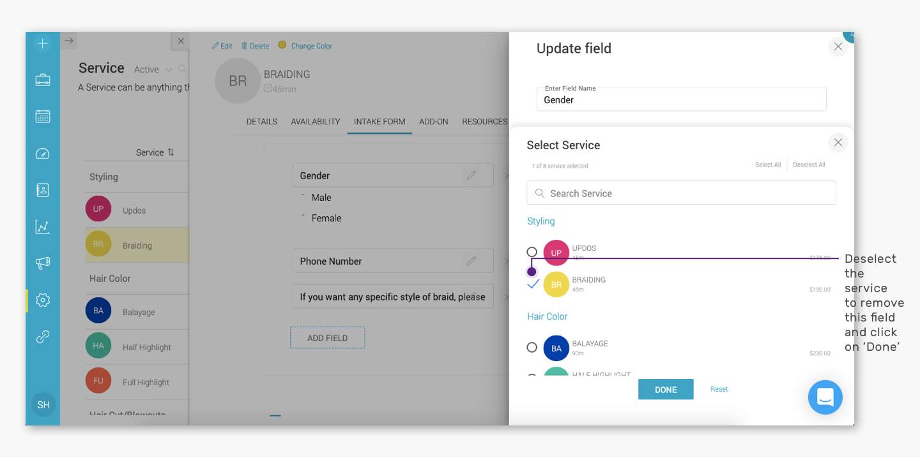This screenshot has width=920, height=458.
Task: Open the megaphone marketing icon in sidebar
Action: click(43, 263)
